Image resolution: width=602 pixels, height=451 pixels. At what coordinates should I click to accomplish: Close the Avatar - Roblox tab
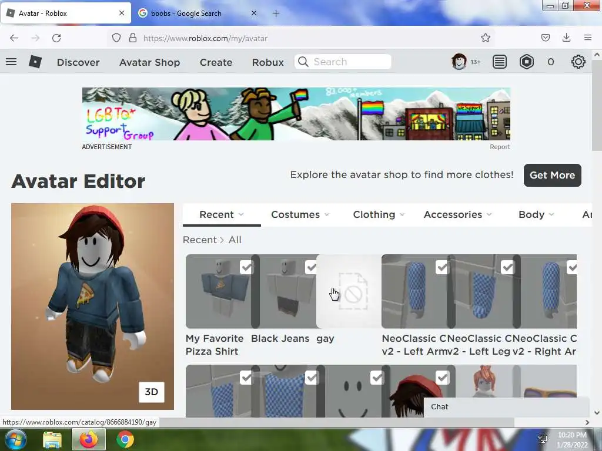click(122, 13)
